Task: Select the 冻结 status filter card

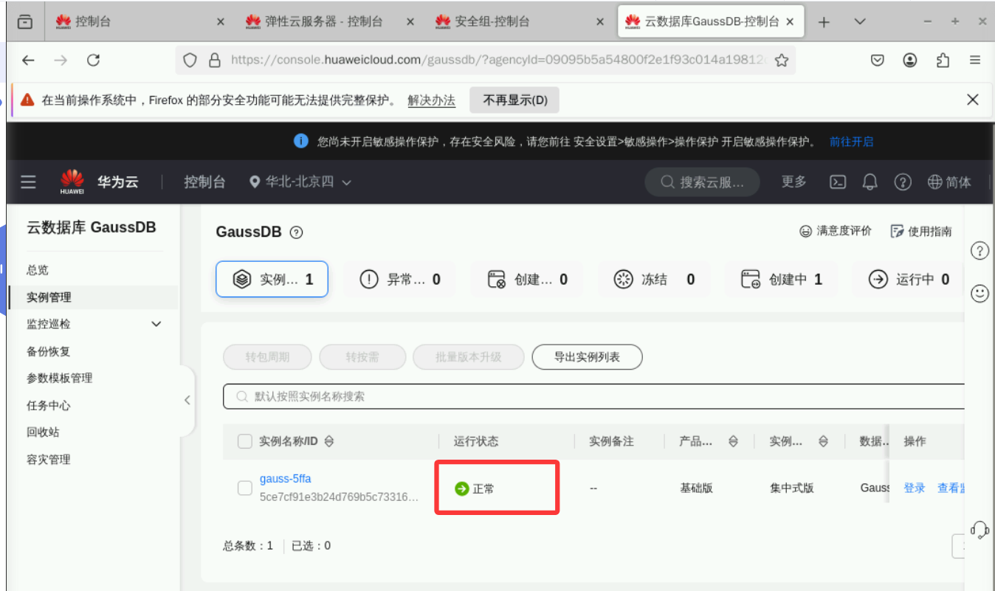Action: (x=654, y=280)
